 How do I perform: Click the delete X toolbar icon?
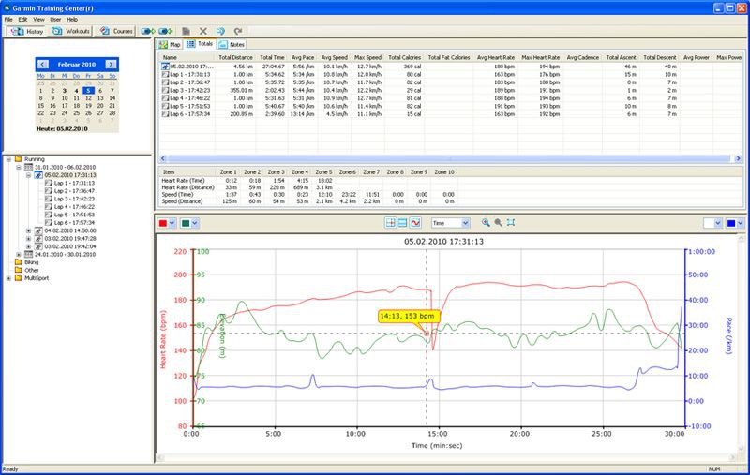click(x=203, y=31)
